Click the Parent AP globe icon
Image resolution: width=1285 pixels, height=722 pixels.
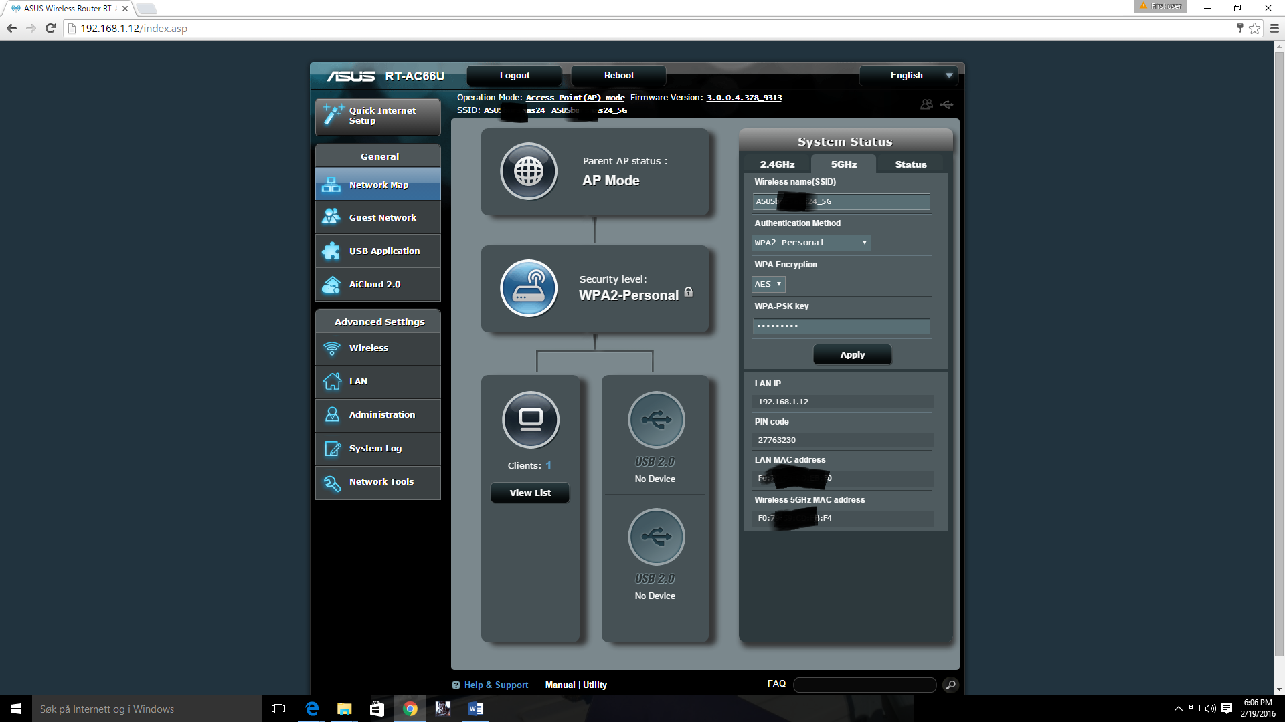(529, 171)
